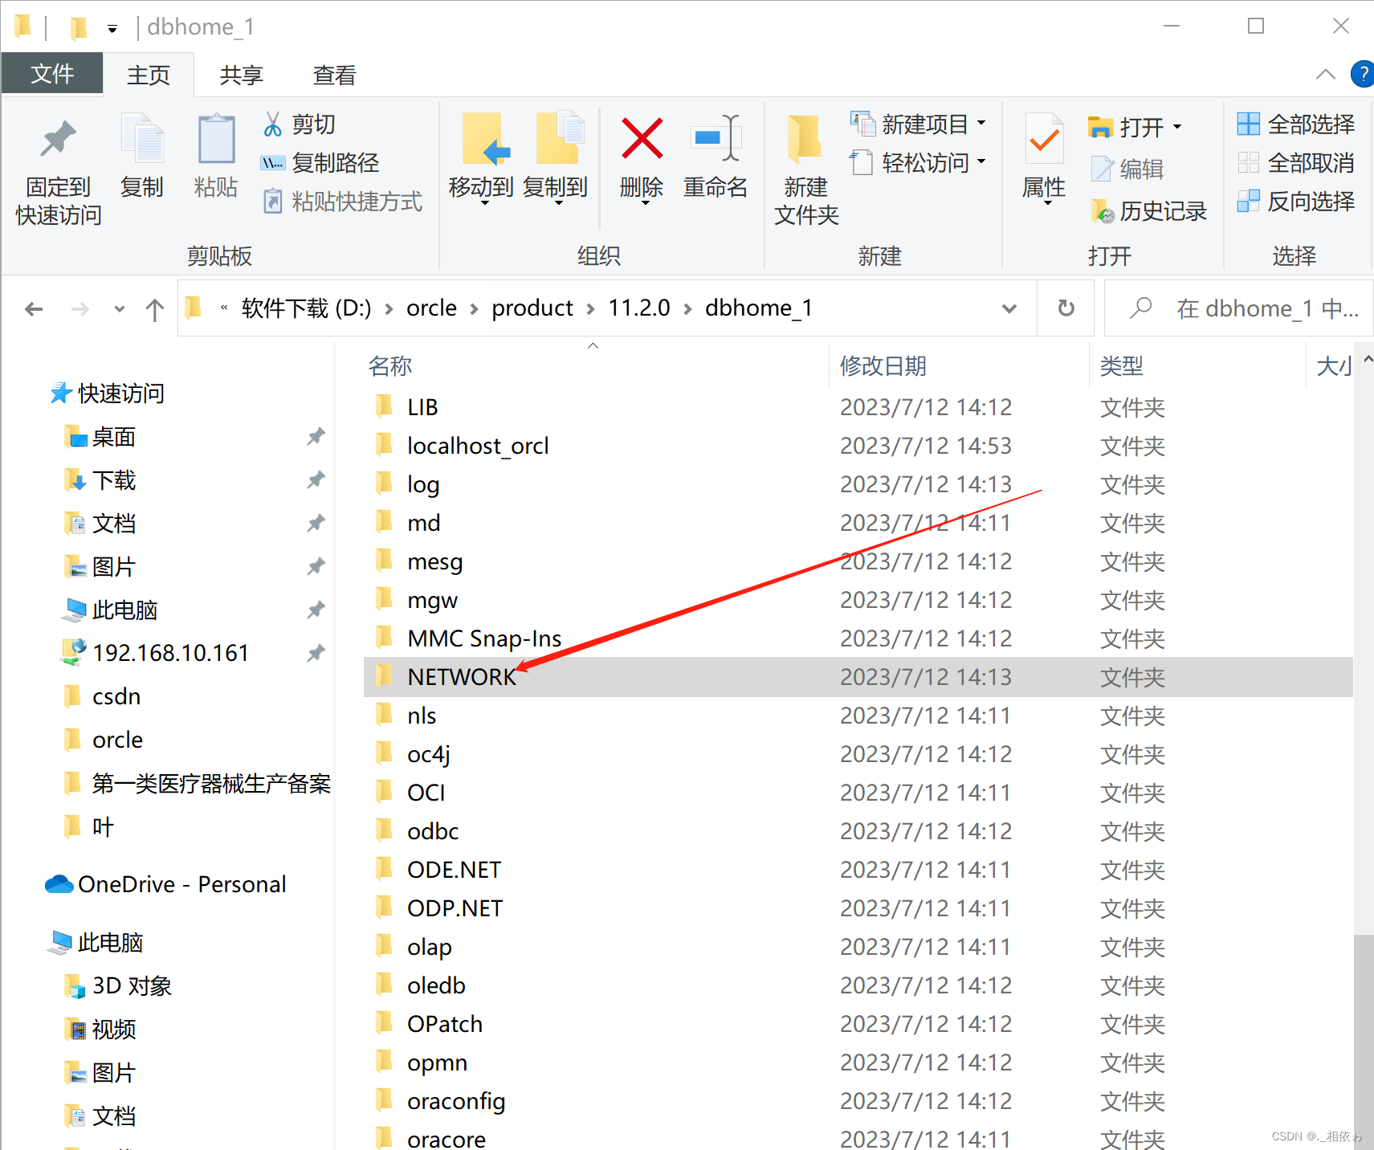1374x1150 pixels.
Task: Unpin Desktop from Quick access
Action: 316,437
